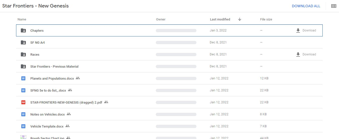Switch to grid view layout
Screen dimensions: 339x139
[333, 6]
